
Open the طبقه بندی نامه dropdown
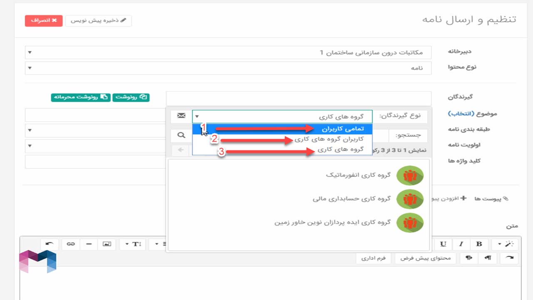tap(95, 130)
